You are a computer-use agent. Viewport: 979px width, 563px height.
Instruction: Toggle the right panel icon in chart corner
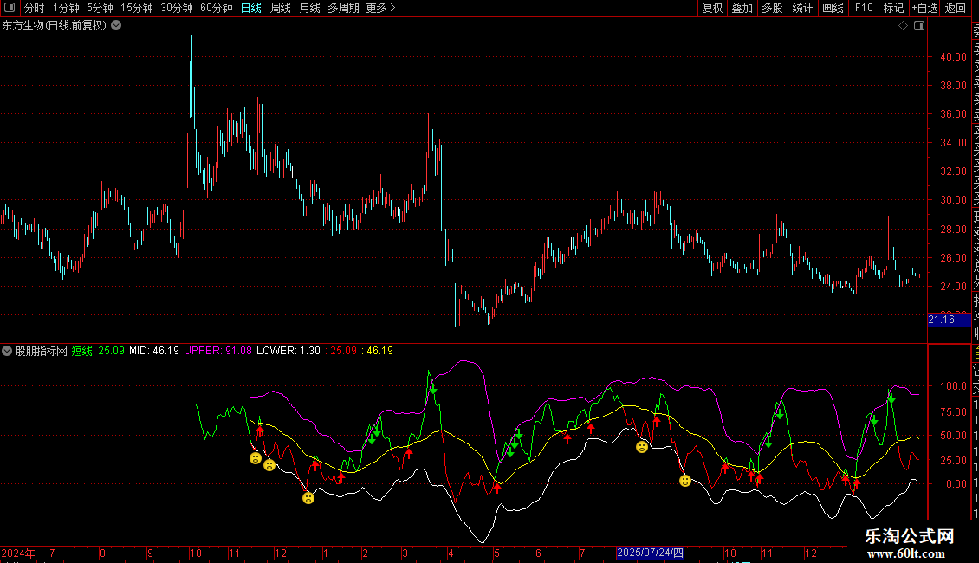tap(919, 26)
